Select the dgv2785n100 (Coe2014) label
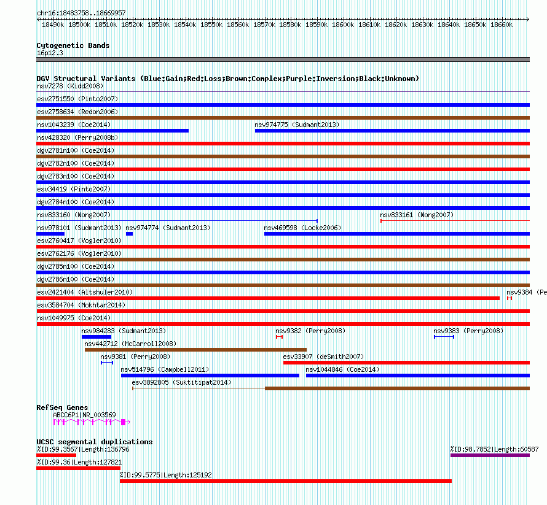 click(76, 266)
